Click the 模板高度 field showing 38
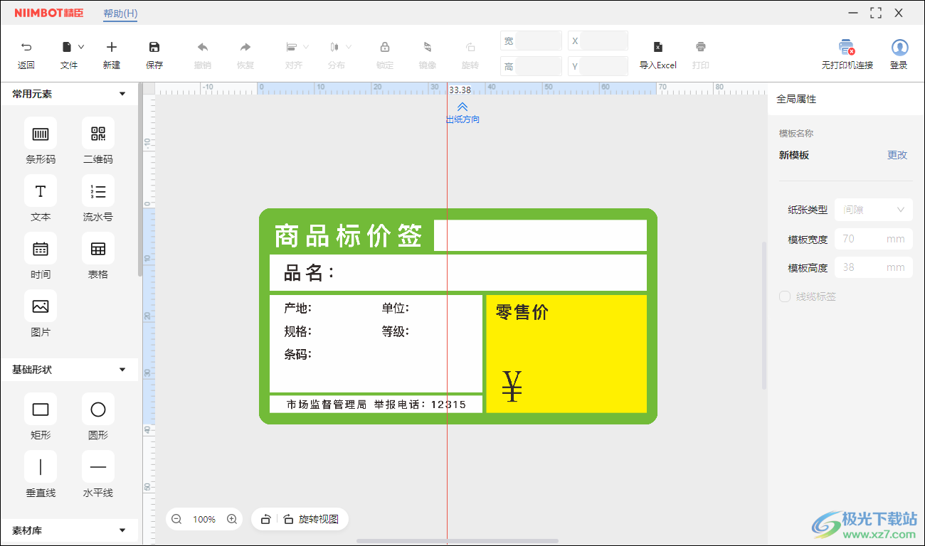This screenshot has height=546, width=925. click(874, 267)
